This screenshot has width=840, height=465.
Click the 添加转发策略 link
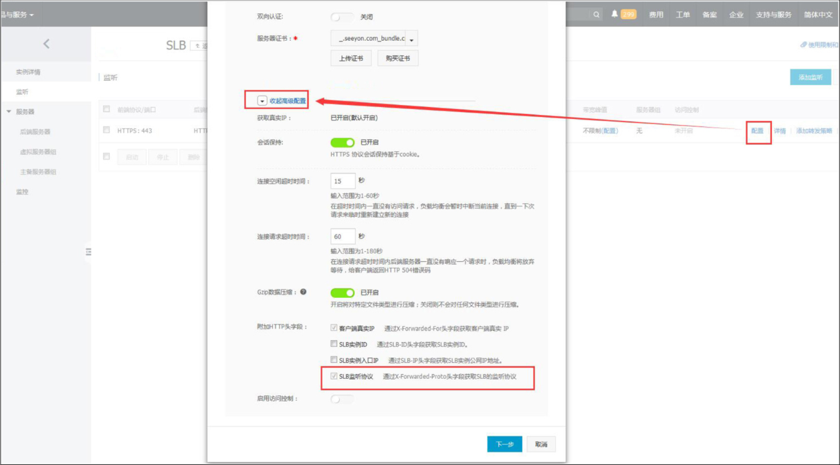pos(814,131)
